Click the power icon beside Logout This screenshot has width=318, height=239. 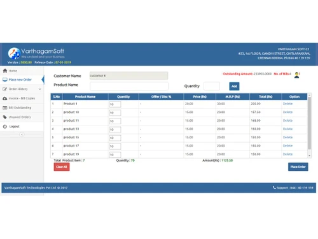tap(5, 126)
